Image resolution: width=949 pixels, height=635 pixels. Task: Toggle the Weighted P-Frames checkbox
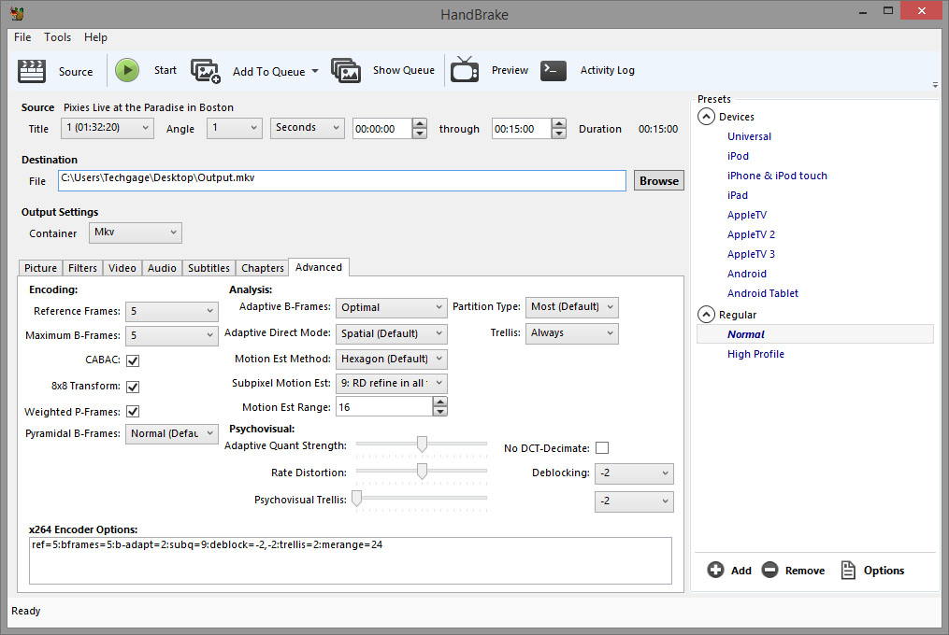[133, 412]
